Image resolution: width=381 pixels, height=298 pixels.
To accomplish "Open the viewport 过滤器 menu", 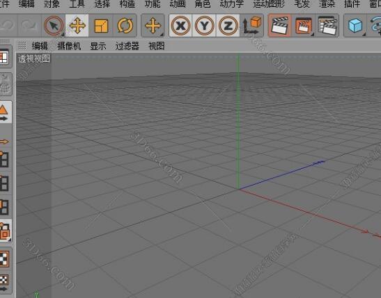I will (127, 46).
